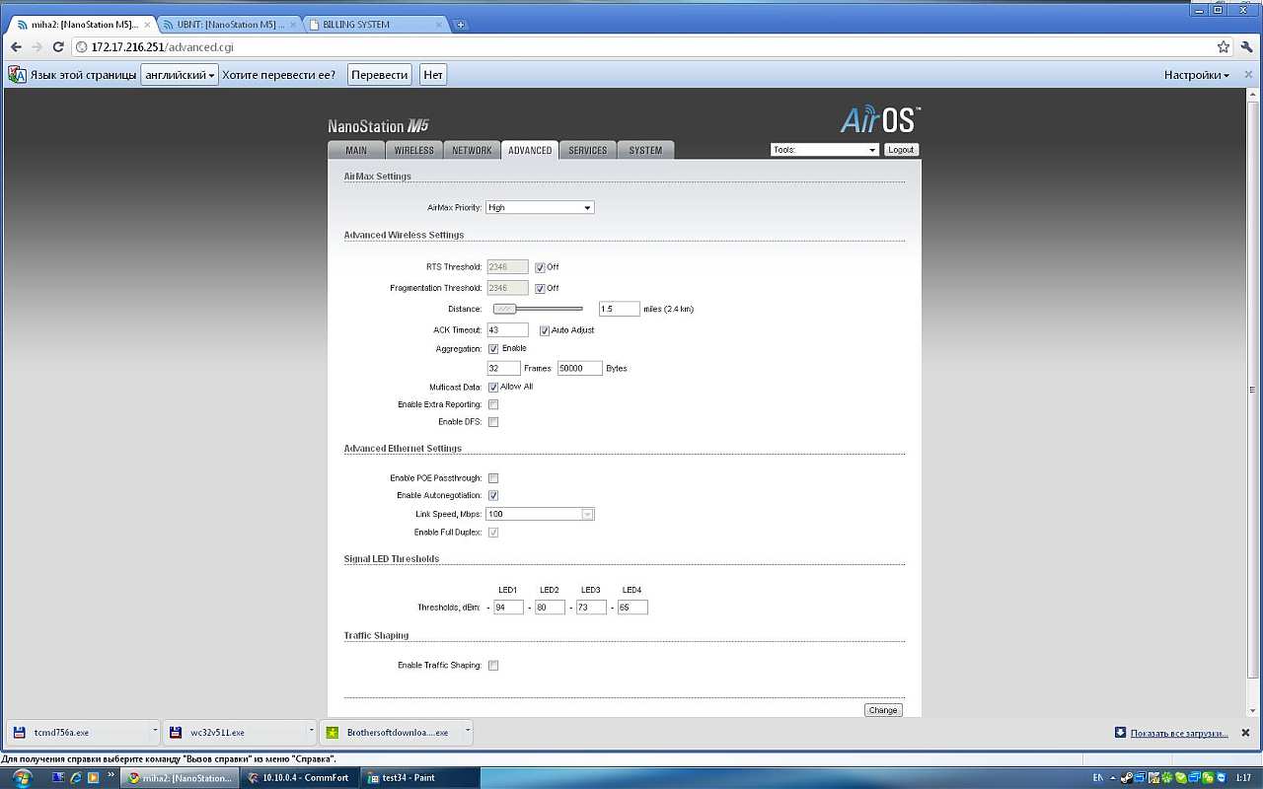Click the ACK Timeout input field

point(507,330)
